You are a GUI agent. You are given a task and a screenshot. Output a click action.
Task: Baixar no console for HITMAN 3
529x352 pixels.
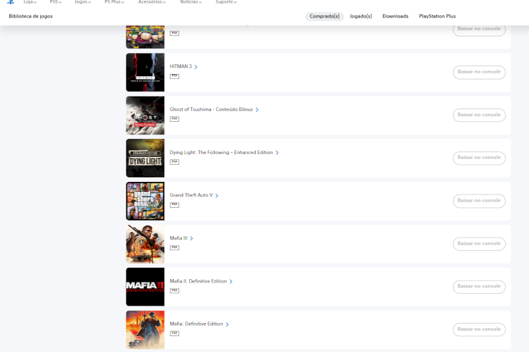click(479, 72)
